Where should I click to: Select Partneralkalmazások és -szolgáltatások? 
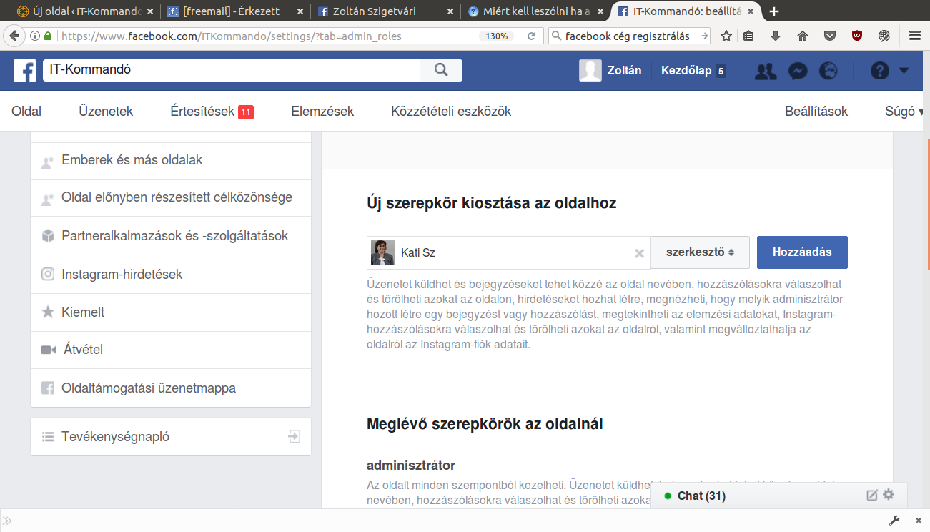171,236
